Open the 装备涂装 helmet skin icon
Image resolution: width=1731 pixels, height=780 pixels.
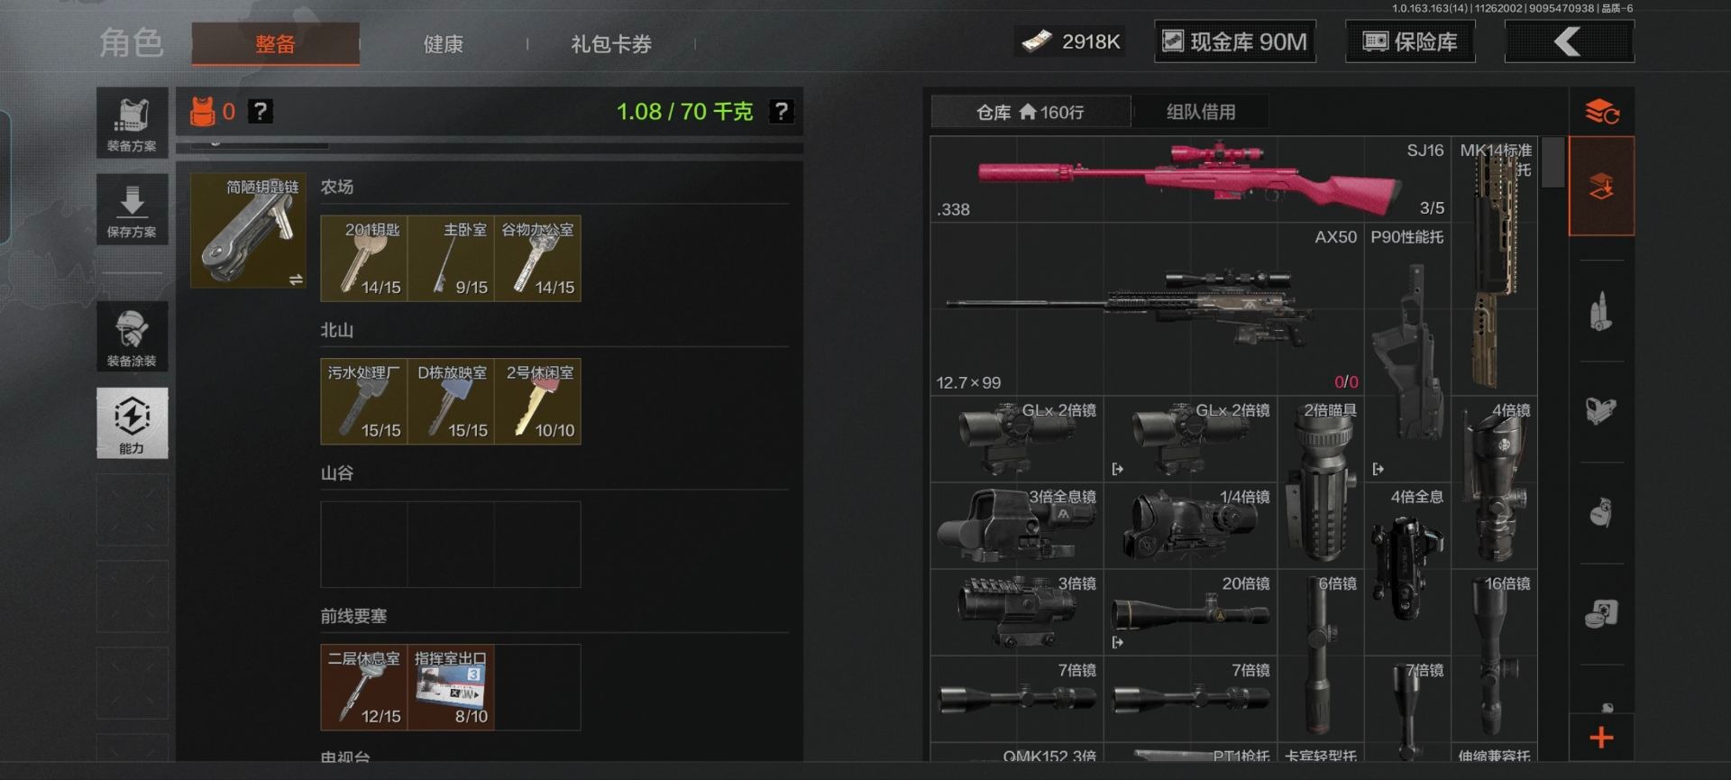(132, 336)
